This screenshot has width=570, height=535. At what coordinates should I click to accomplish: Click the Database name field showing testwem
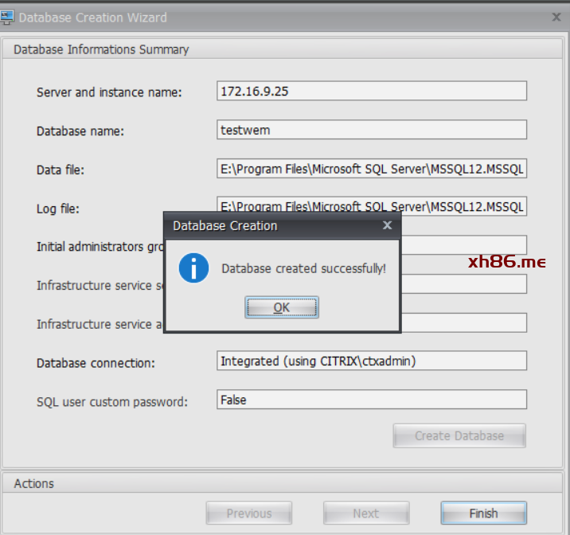pyautogui.click(x=371, y=130)
